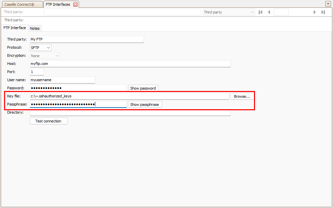Click into the empty Directory field
The image size is (333, 208).
point(130,113)
